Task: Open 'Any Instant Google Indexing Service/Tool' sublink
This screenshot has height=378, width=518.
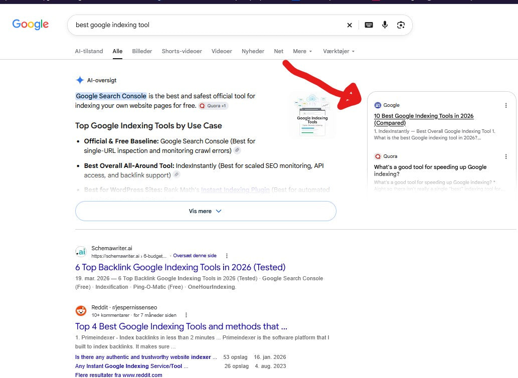Action: 131,366
